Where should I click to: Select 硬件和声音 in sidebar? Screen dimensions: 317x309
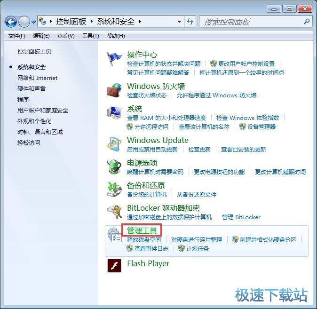click(32, 88)
